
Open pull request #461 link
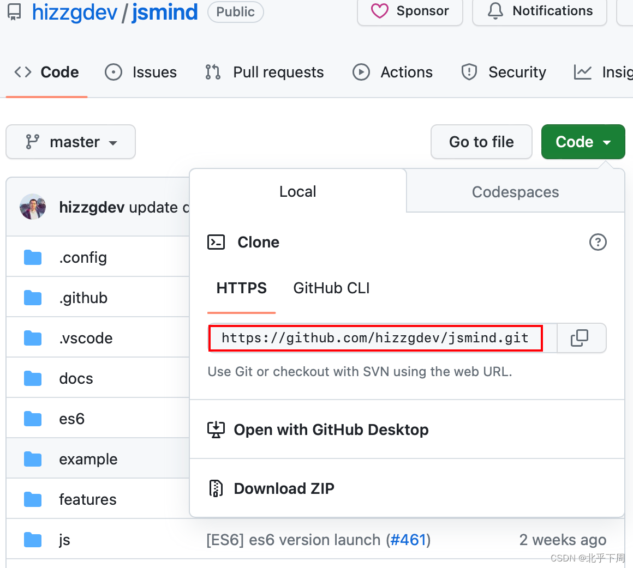[408, 540]
